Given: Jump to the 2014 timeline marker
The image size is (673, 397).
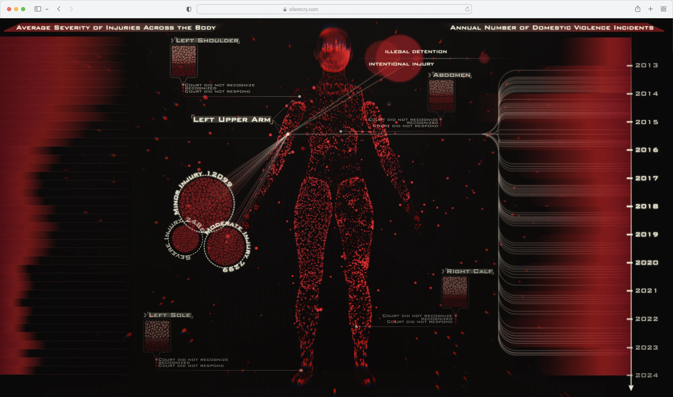Looking at the screenshot, I should [646, 94].
